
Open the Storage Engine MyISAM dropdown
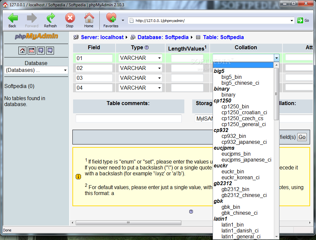(x=204, y=119)
